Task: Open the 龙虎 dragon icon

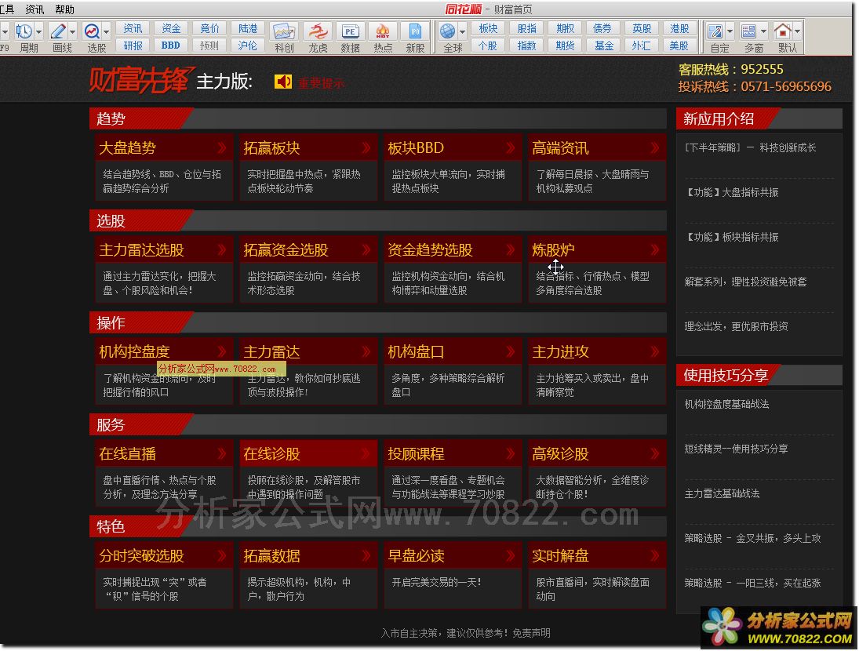Action: (318, 31)
